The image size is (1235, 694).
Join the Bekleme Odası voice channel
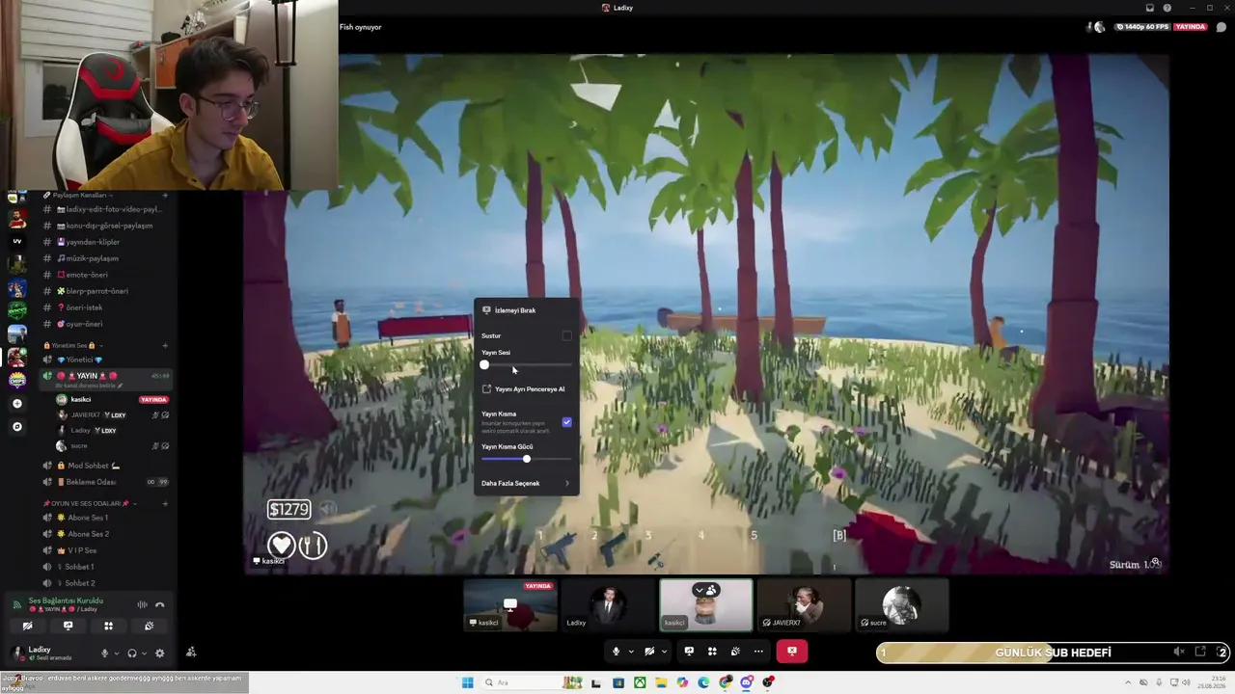click(x=106, y=482)
